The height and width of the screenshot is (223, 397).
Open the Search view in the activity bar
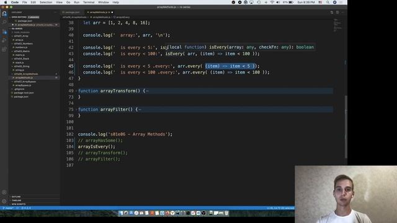tap(4, 22)
